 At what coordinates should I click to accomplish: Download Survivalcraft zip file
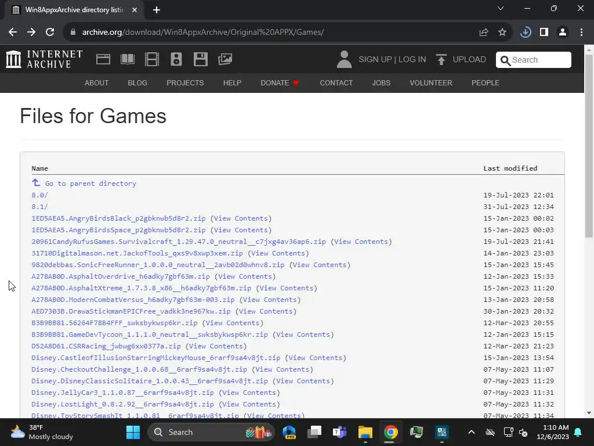point(179,242)
